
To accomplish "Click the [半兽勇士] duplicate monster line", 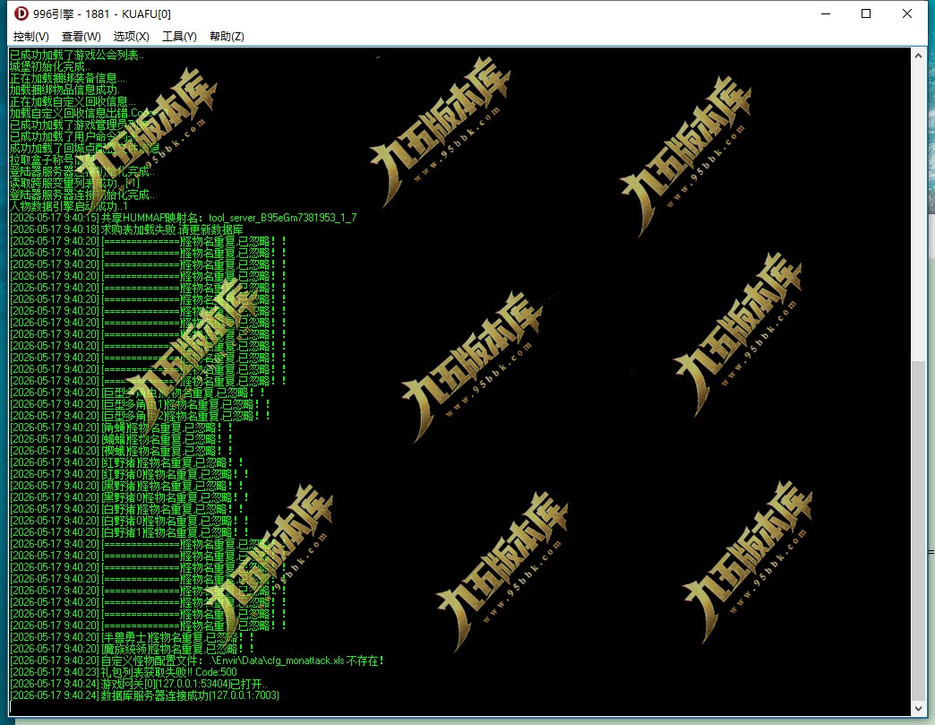I will coord(132,636).
